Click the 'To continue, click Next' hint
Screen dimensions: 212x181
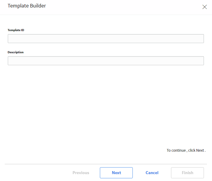click(x=186, y=150)
